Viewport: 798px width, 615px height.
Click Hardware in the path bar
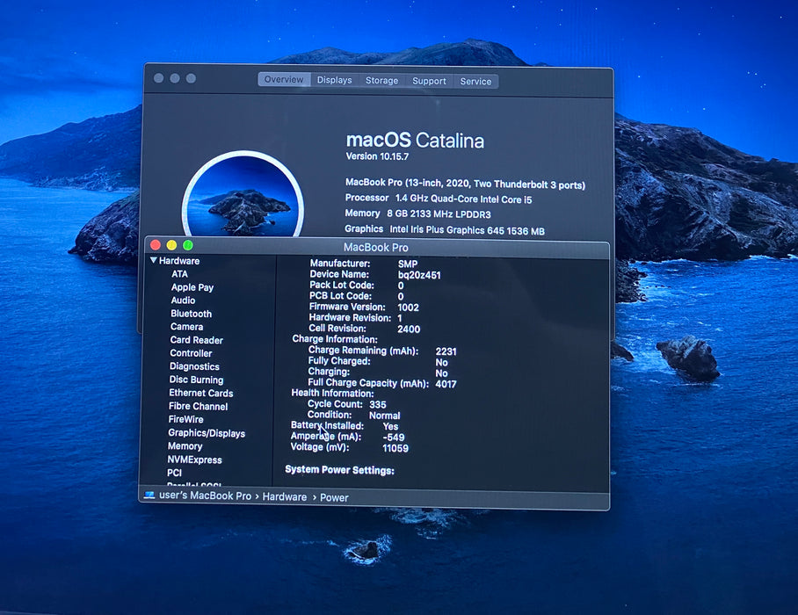pos(285,497)
